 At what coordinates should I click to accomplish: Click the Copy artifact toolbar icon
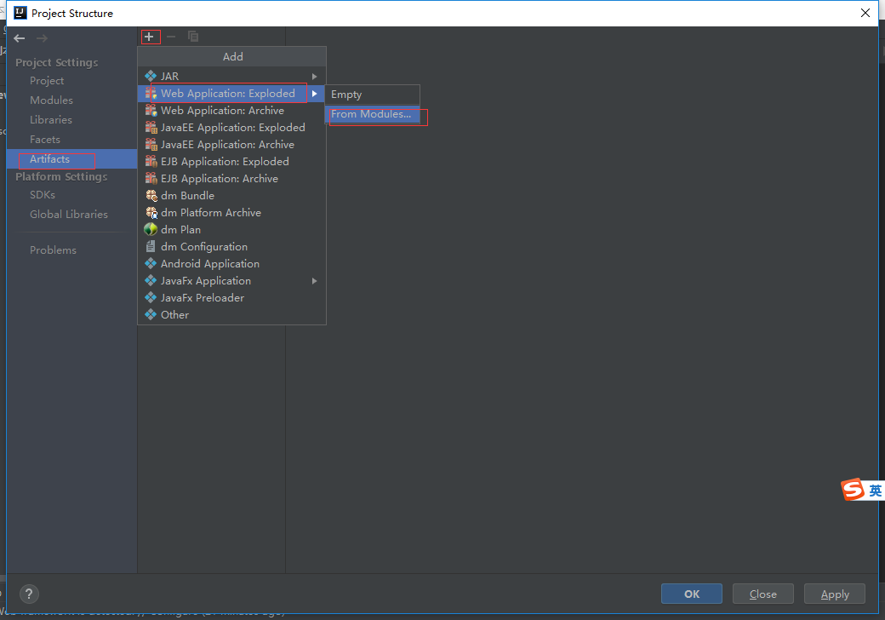(x=193, y=37)
